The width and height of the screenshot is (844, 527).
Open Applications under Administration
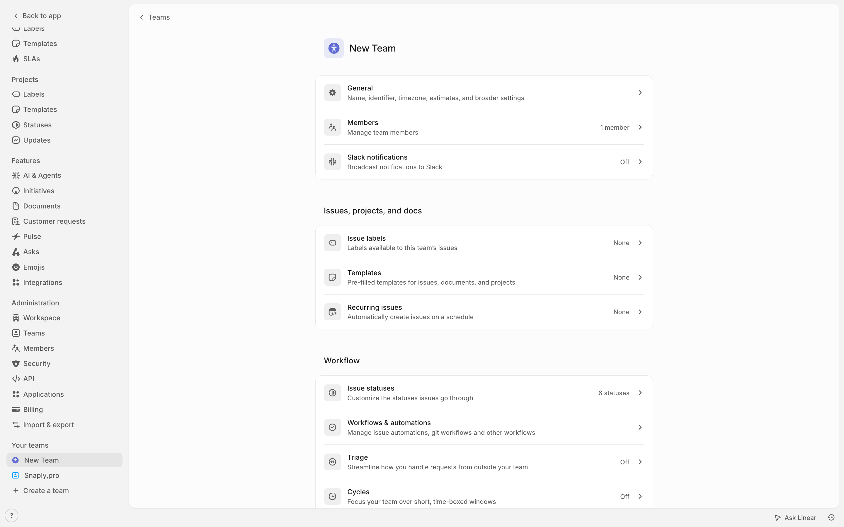click(x=64, y=394)
